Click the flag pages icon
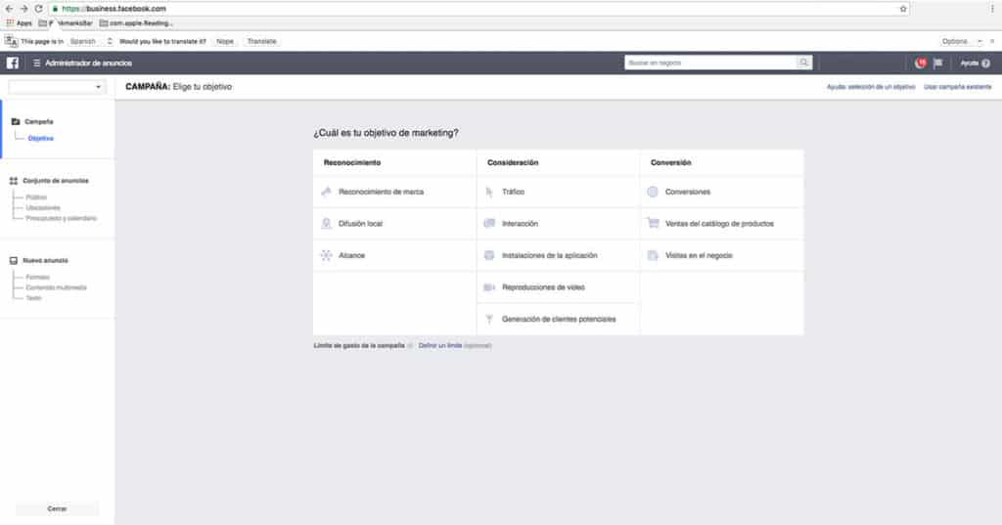1002x525 pixels. (938, 63)
